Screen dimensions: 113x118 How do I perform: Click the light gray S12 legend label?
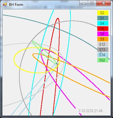[103, 44]
